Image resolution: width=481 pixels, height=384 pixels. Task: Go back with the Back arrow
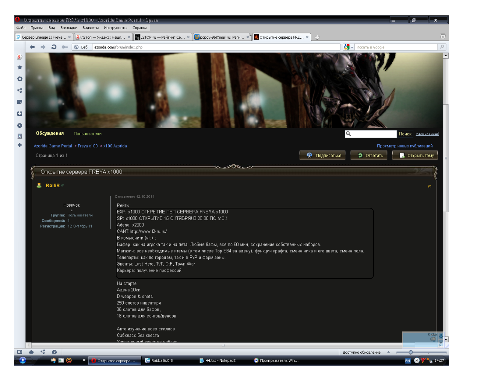click(x=32, y=47)
